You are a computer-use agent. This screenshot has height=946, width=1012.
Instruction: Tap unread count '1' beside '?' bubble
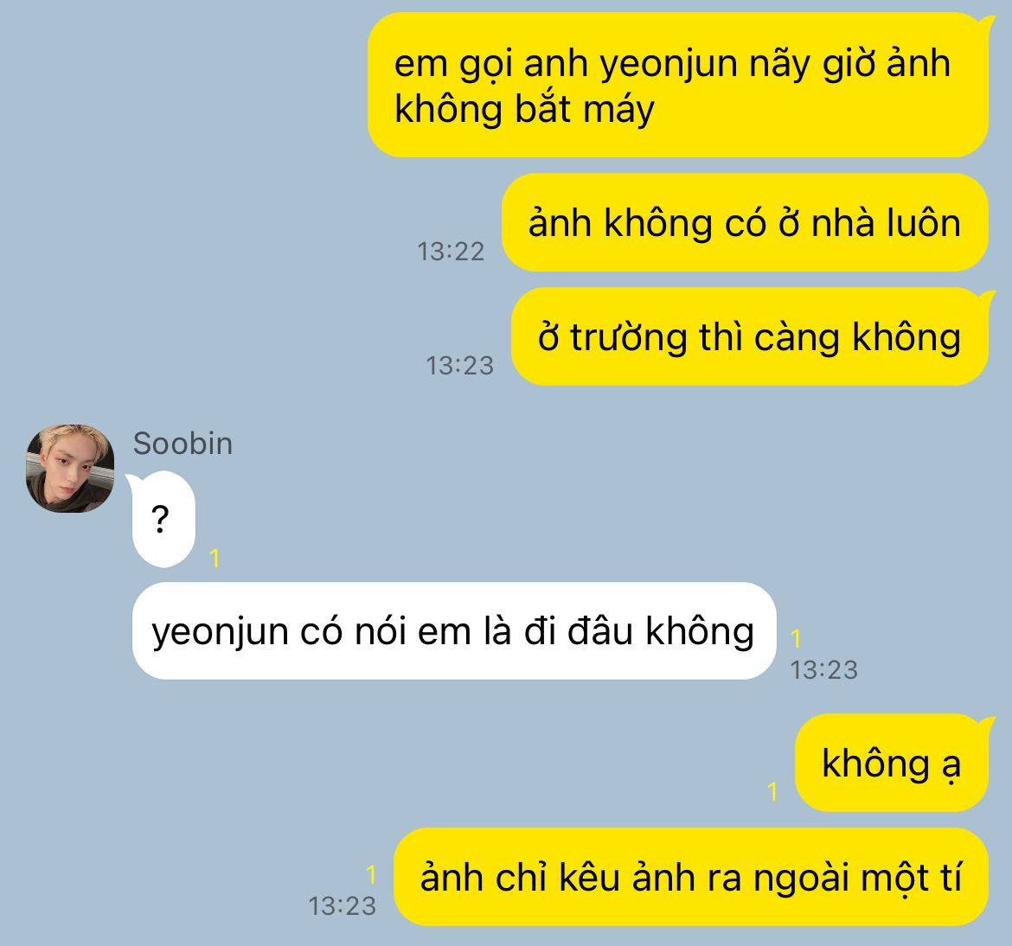(x=215, y=559)
